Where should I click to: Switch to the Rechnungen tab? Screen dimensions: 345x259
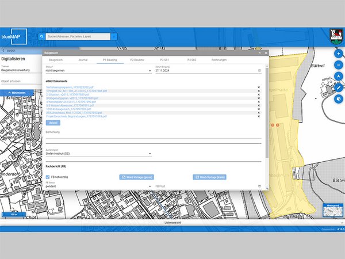coord(219,60)
